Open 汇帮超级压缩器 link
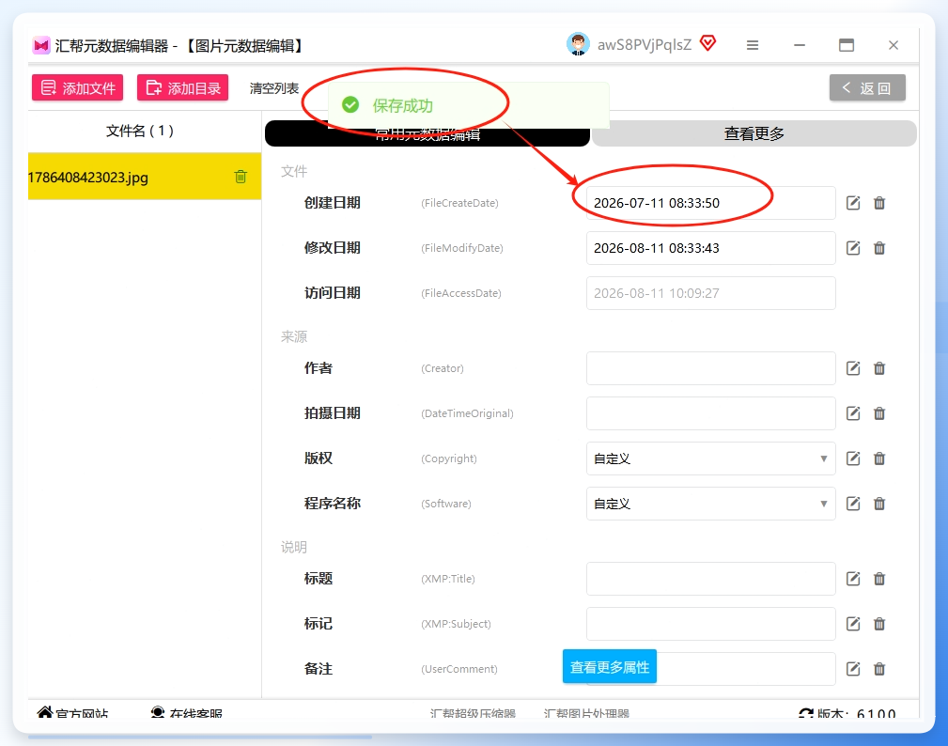This screenshot has width=948, height=746. [473, 714]
